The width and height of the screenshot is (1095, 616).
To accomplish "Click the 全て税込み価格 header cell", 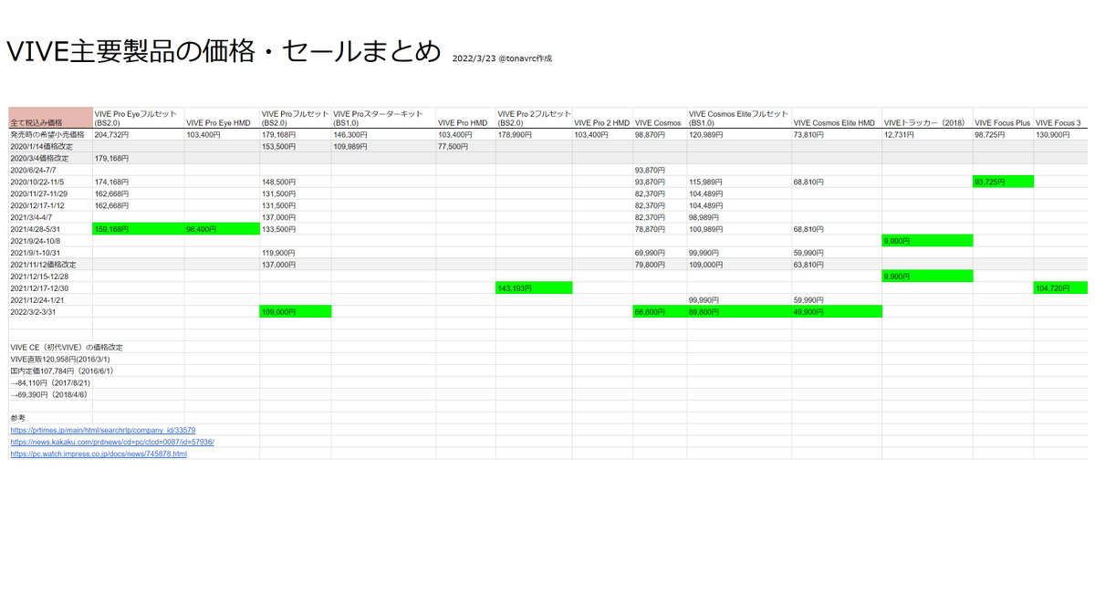I will 51,118.
